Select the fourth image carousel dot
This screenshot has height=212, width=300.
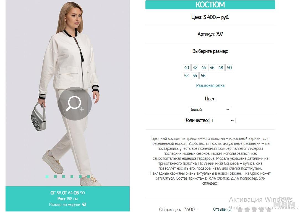[72, 177]
